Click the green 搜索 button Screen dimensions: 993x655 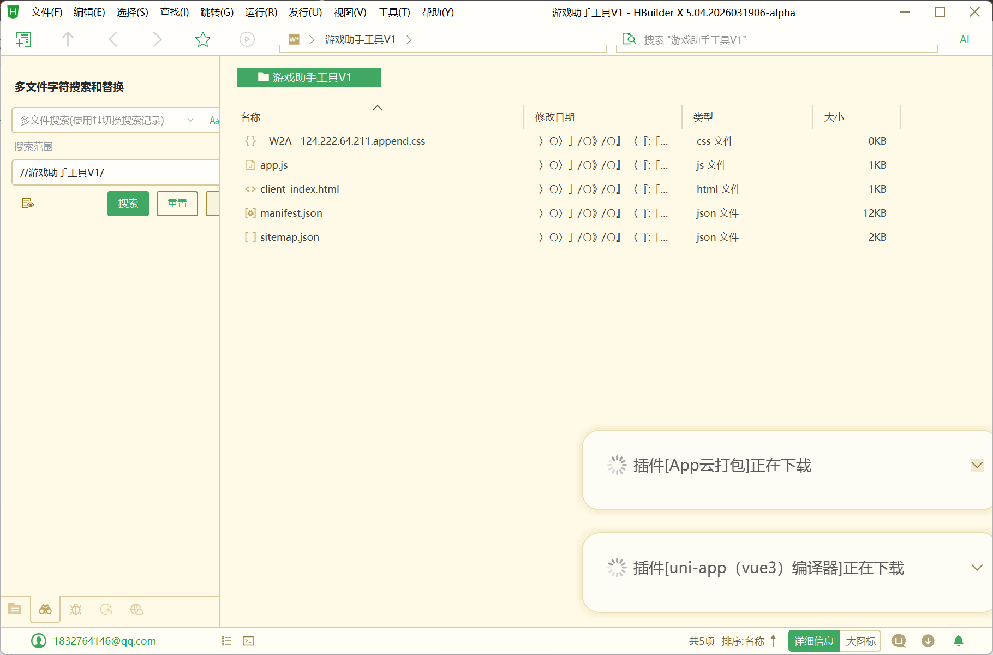click(128, 204)
